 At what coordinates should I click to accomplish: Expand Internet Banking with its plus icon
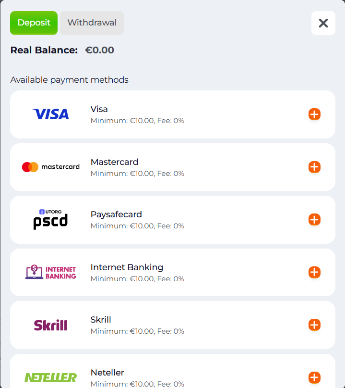[x=314, y=272]
